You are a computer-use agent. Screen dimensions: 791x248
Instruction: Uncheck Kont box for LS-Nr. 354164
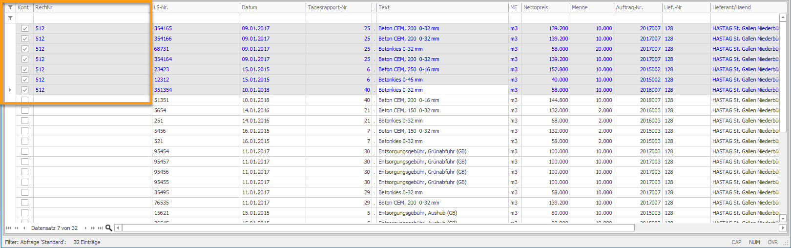[x=25, y=59]
